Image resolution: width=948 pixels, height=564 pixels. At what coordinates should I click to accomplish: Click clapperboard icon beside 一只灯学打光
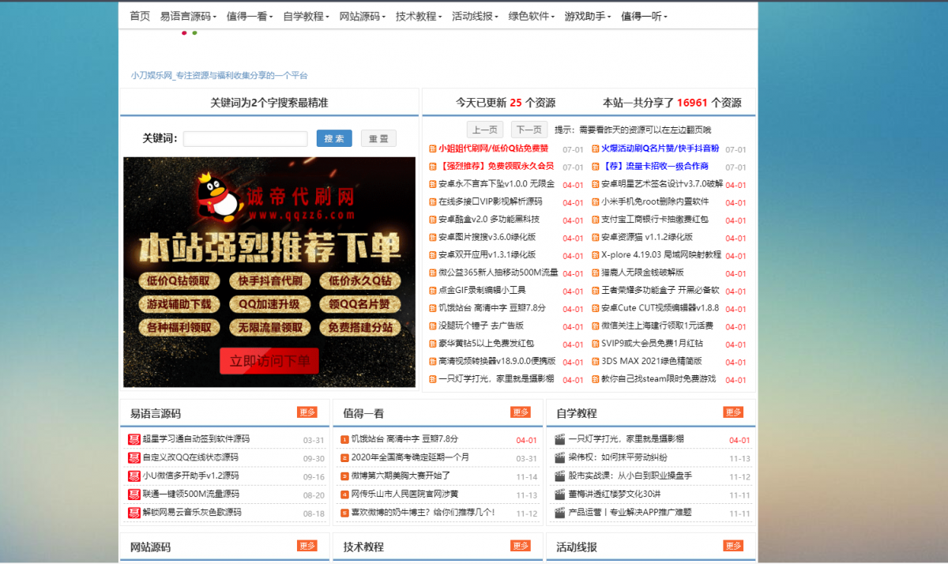click(x=560, y=439)
